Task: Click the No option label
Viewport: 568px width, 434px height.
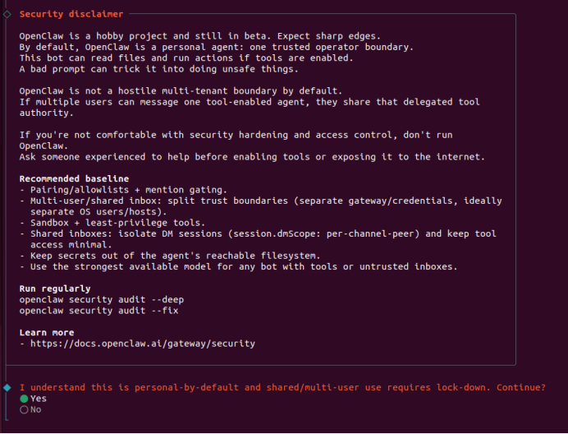Action: click(x=36, y=409)
